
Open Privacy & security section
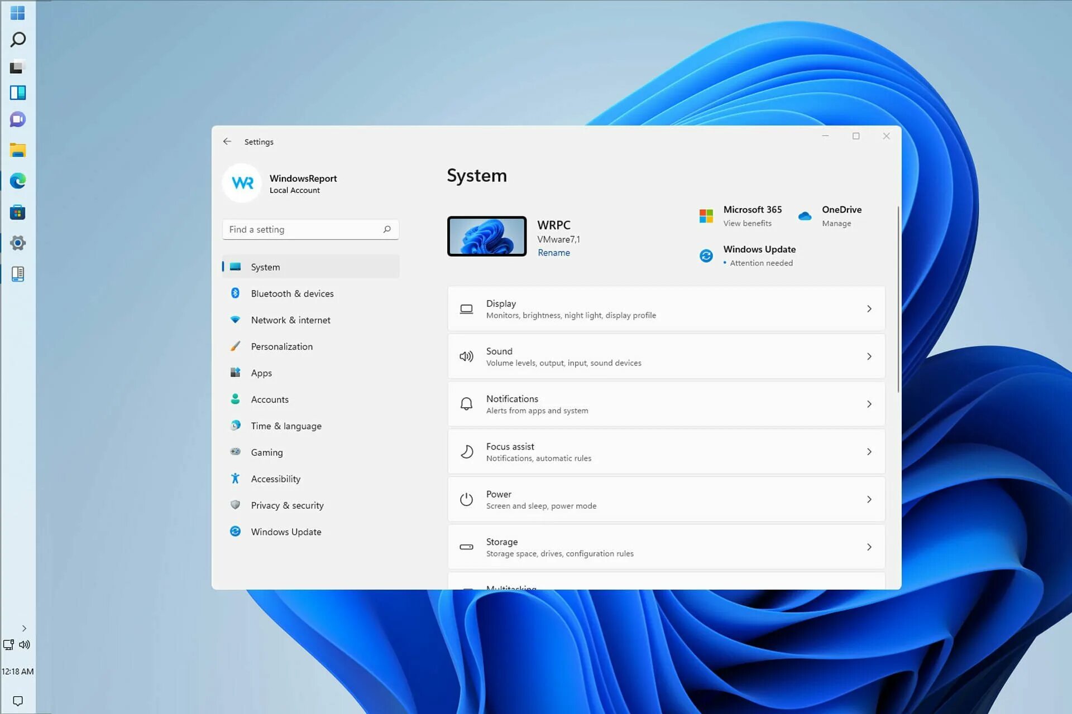pos(287,505)
